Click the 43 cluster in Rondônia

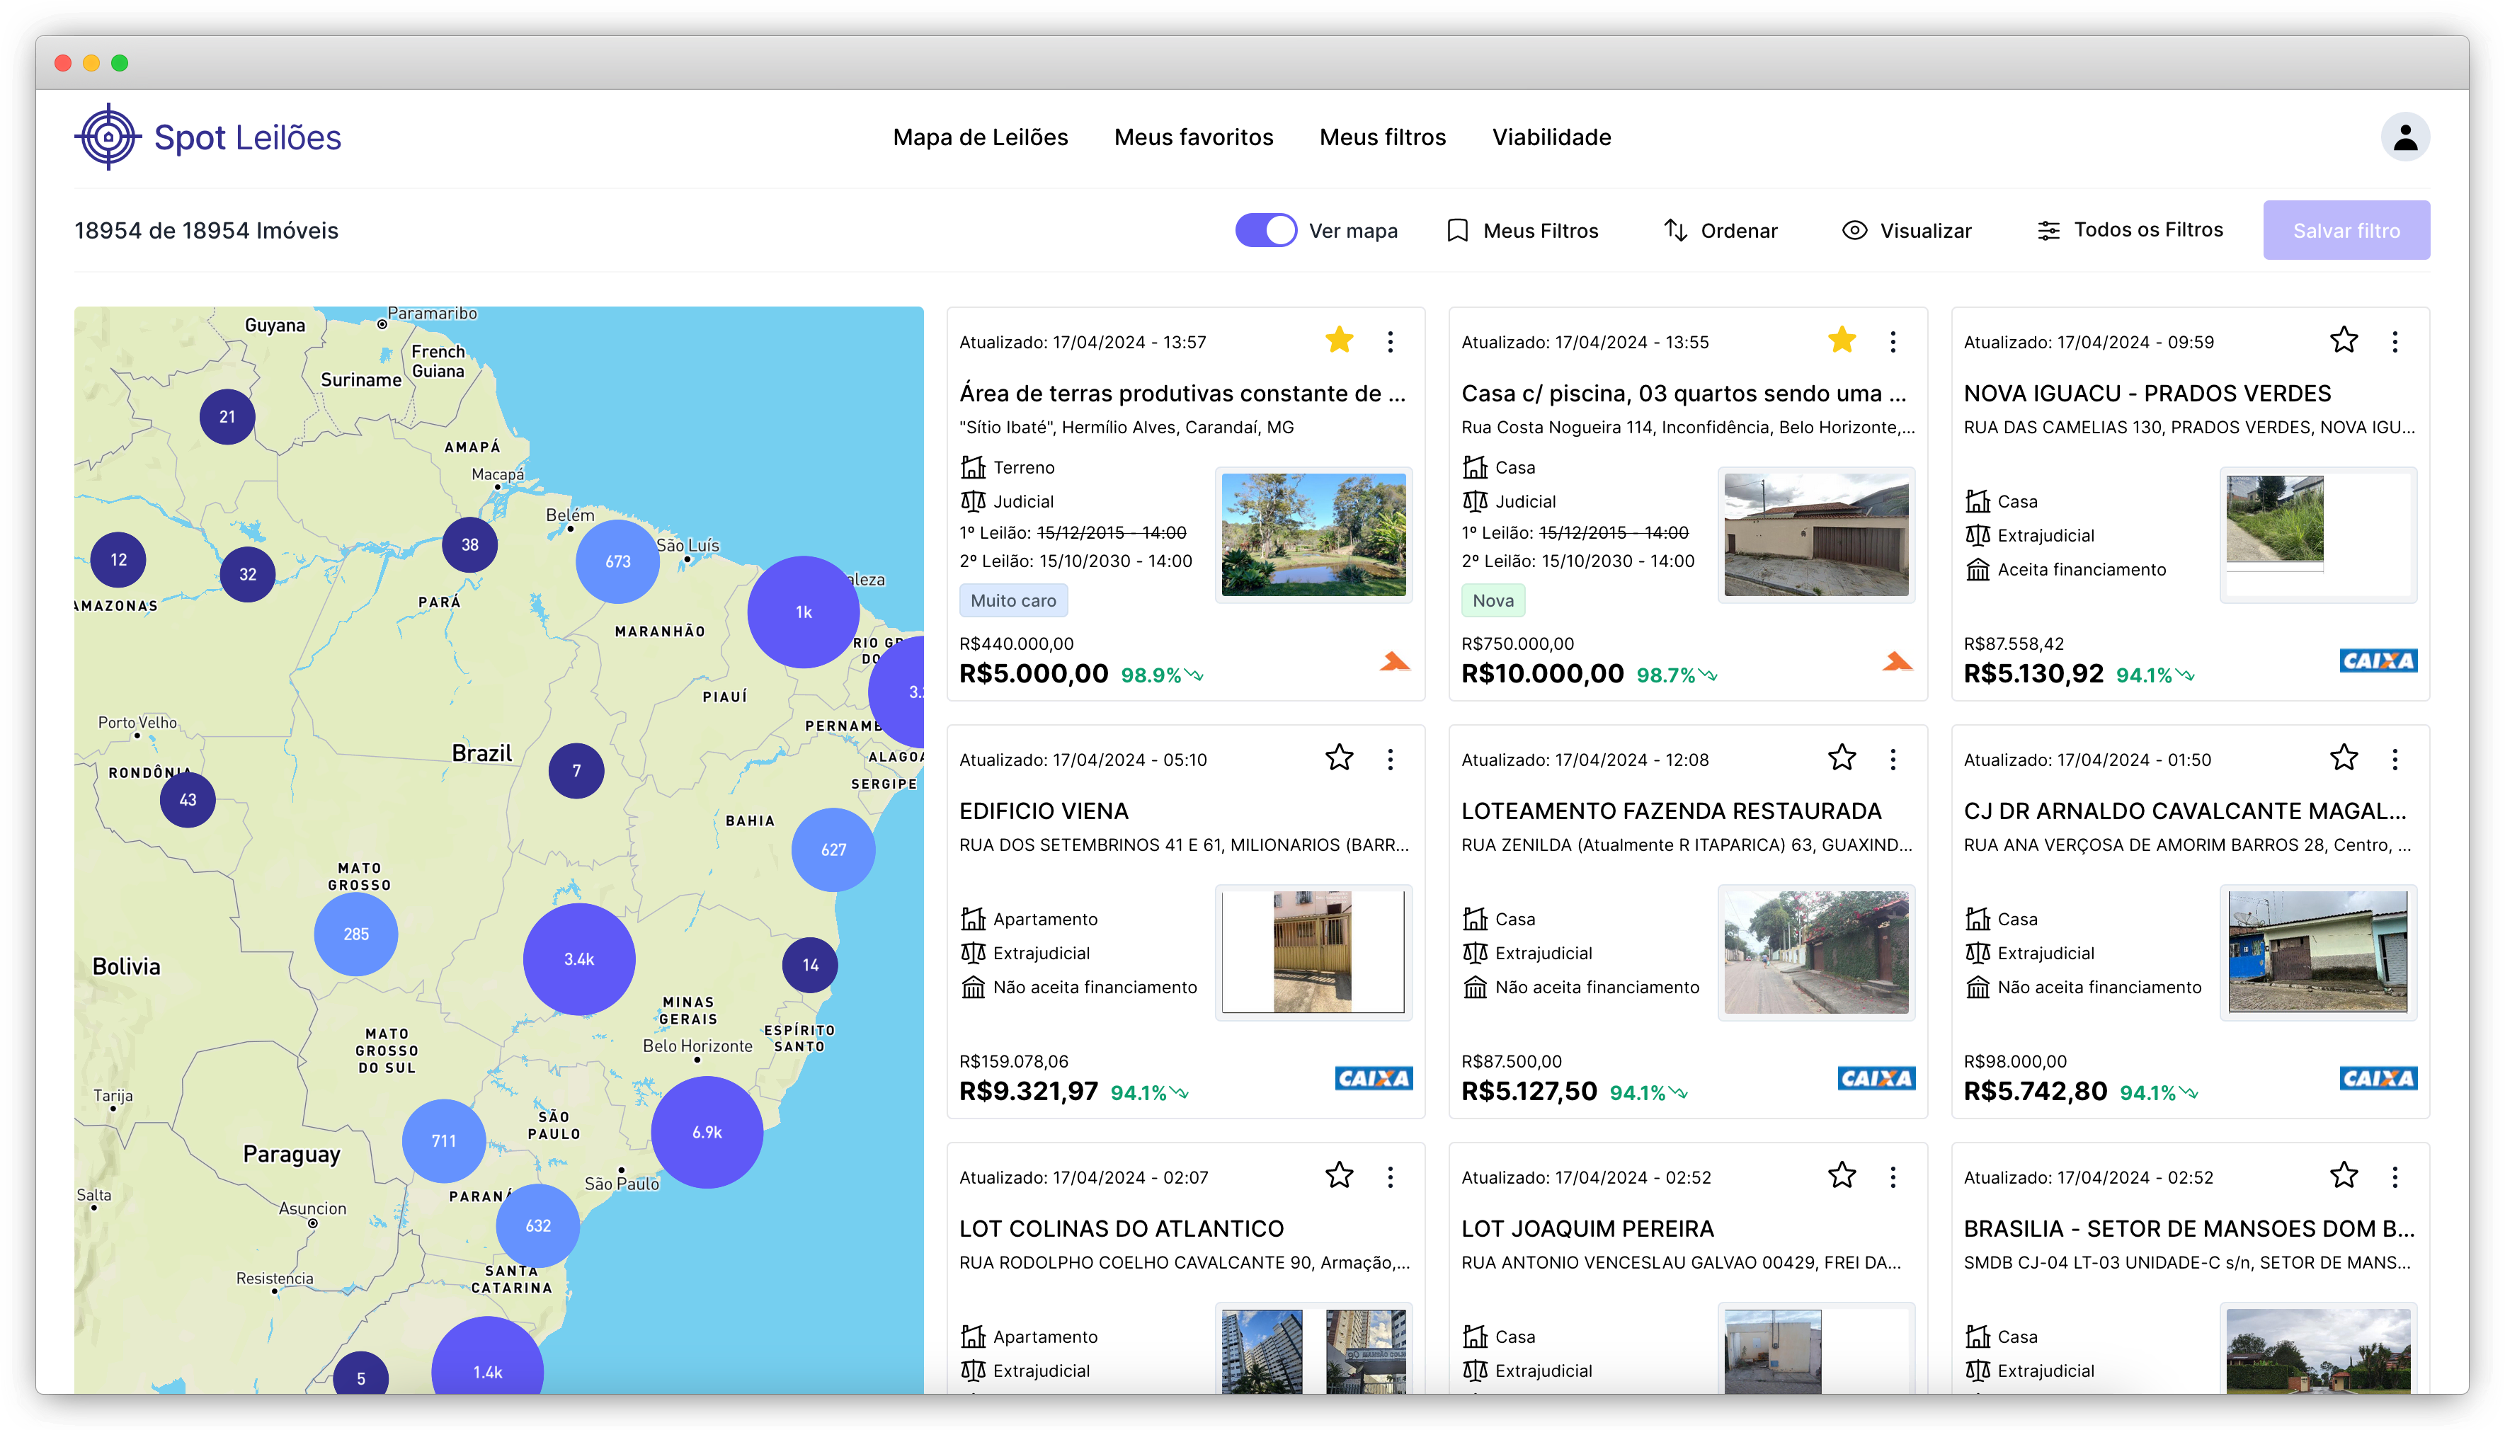coord(188,799)
